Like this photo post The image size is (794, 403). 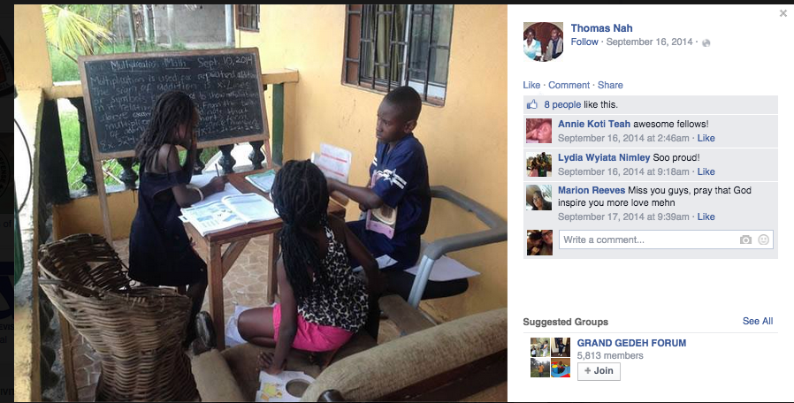[531, 85]
